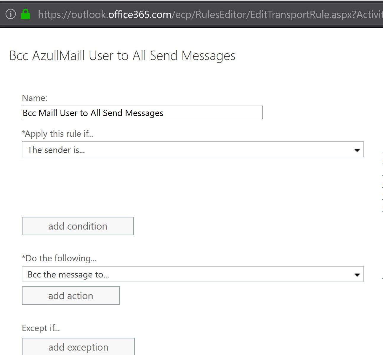Click the arrow on 'Bcc the message to...' dropdown
This screenshot has height=355, width=383.
pos(357,275)
